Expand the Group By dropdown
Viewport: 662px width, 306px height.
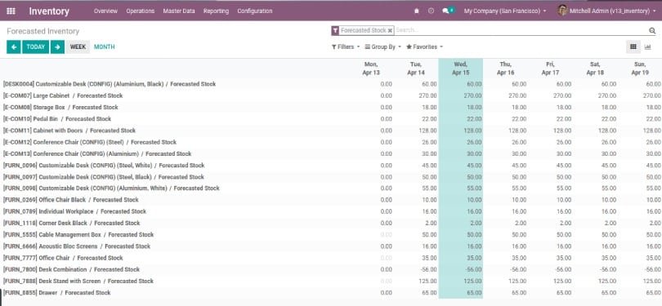[383, 47]
